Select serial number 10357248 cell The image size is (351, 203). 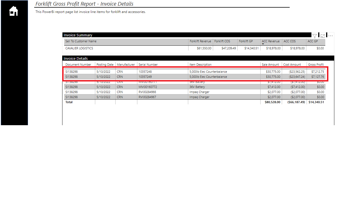(x=145, y=72)
